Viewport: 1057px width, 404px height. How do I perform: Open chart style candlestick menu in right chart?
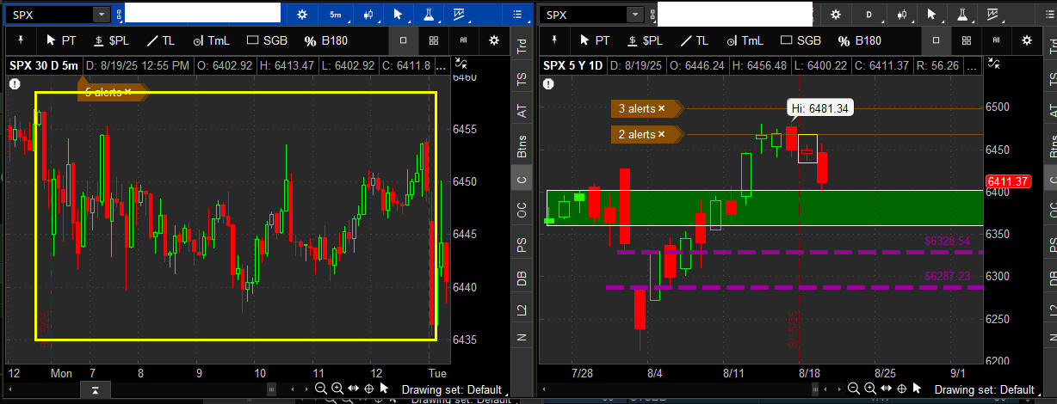coord(902,15)
